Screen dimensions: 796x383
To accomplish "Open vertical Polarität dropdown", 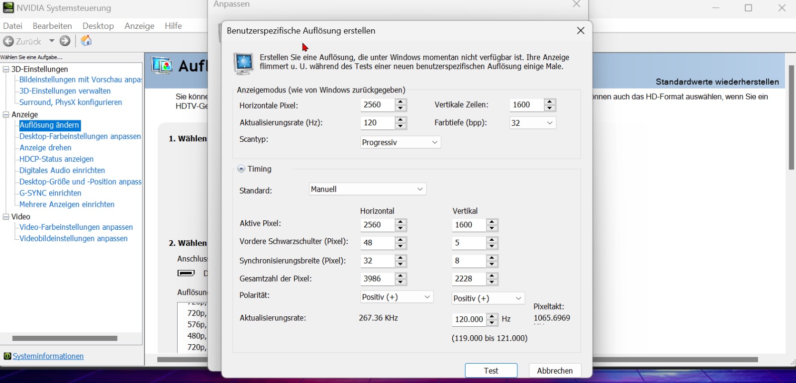I will coord(488,298).
